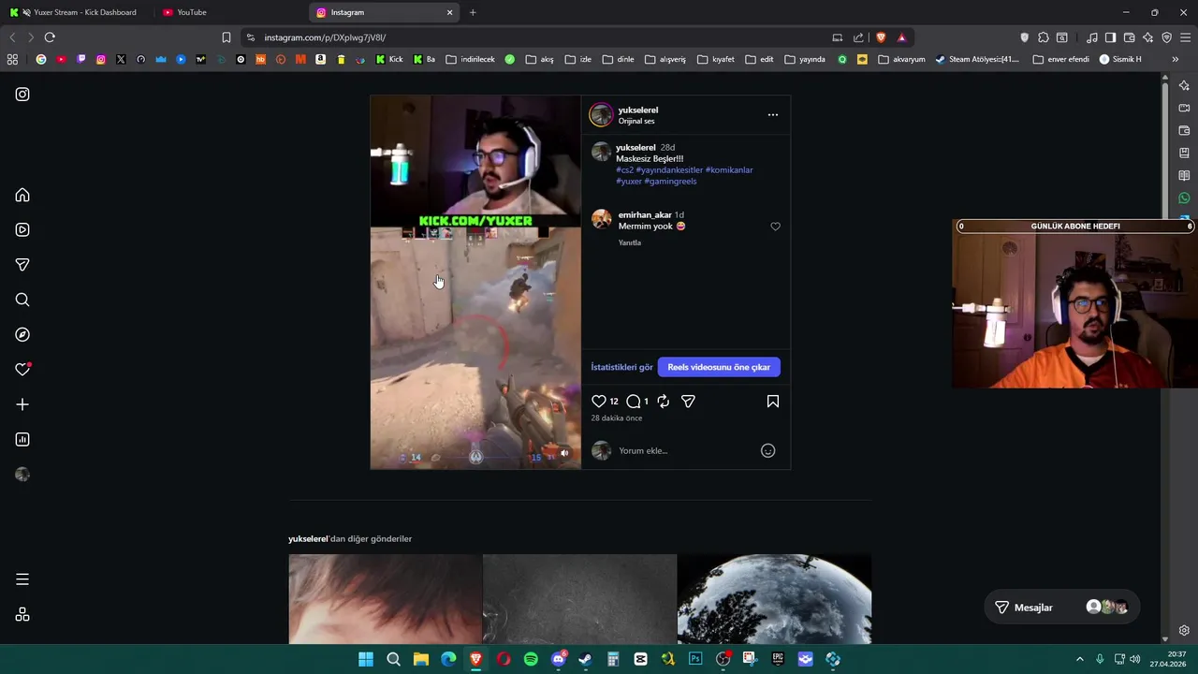The height and width of the screenshot is (674, 1198).
Task: Reply to comment via Yanıtla
Action: (x=630, y=242)
